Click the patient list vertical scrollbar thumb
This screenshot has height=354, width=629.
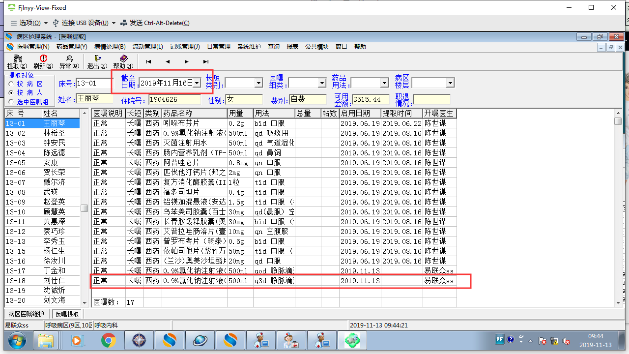click(85, 208)
